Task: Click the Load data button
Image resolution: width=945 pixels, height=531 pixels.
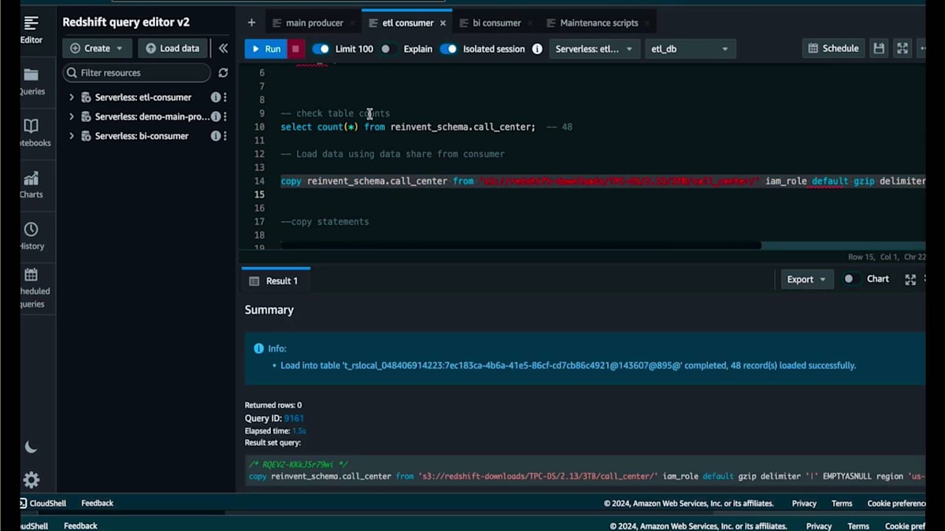Action: (x=173, y=48)
